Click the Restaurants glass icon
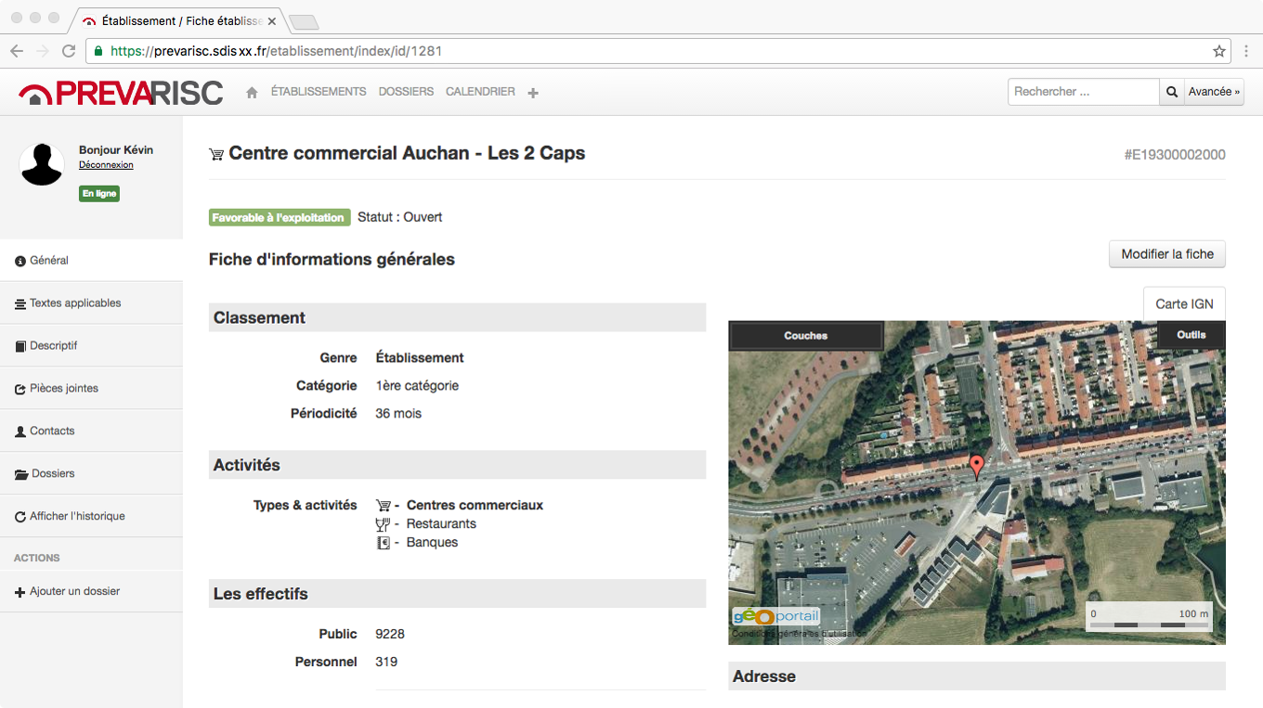Screen dimensions: 1263x708 click(x=382, y=524)
